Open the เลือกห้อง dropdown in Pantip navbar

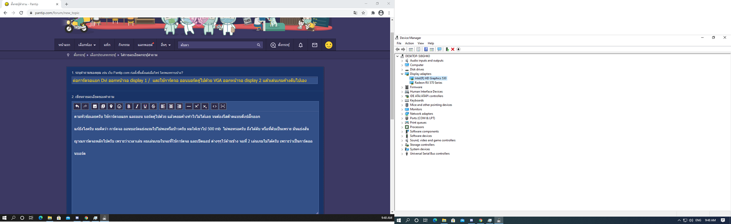tap(87, 45)
